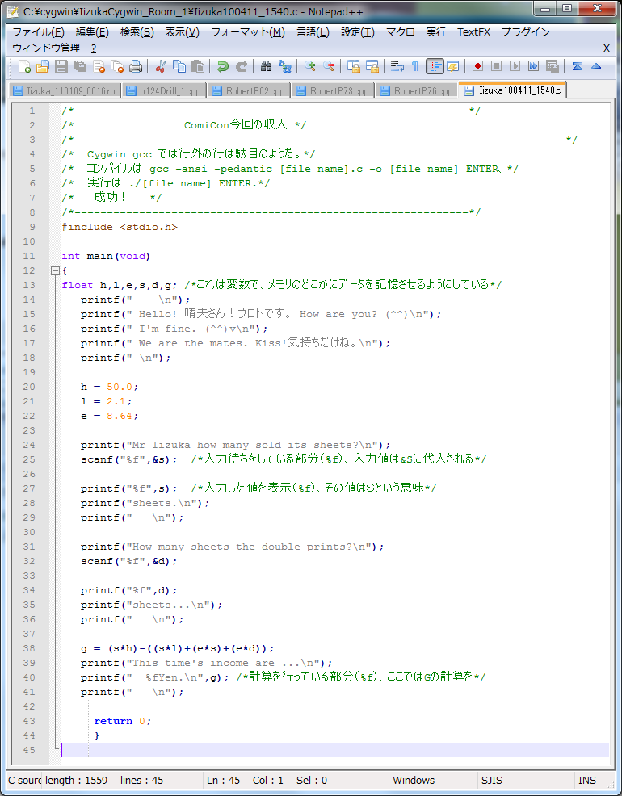
Task: Open the ウィンドウ管理 menu
Action: tap(46, 48)
